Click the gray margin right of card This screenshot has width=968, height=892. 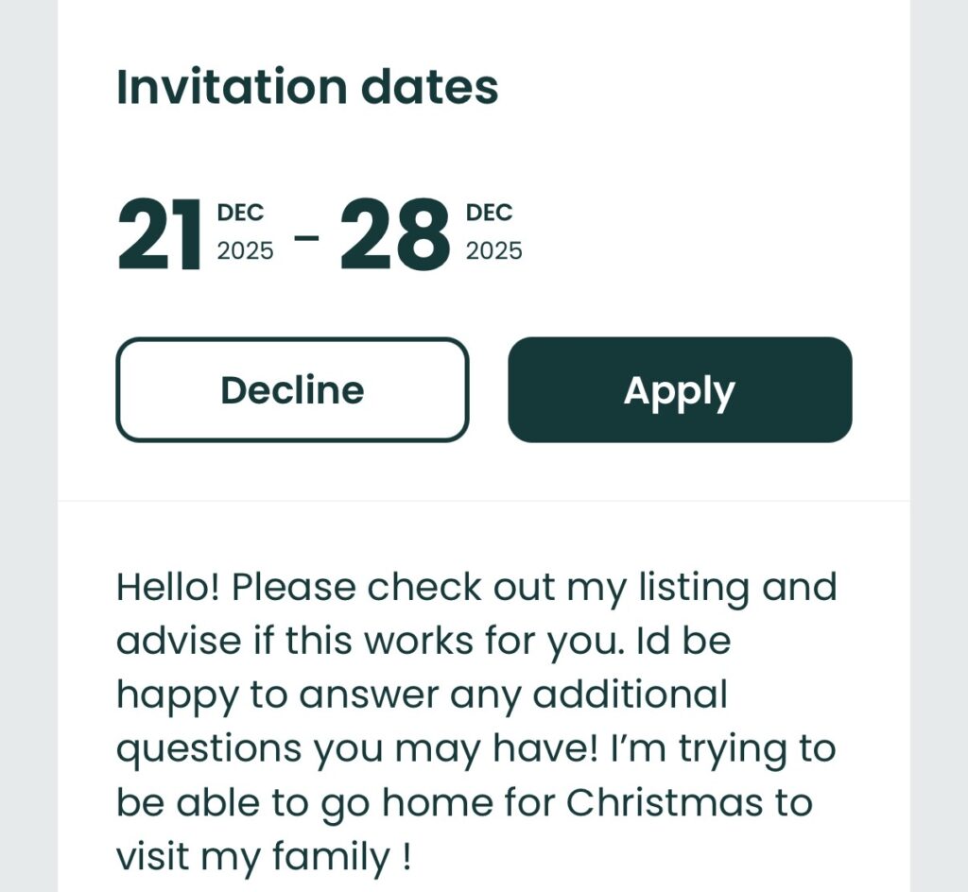[x=939, y=446]
